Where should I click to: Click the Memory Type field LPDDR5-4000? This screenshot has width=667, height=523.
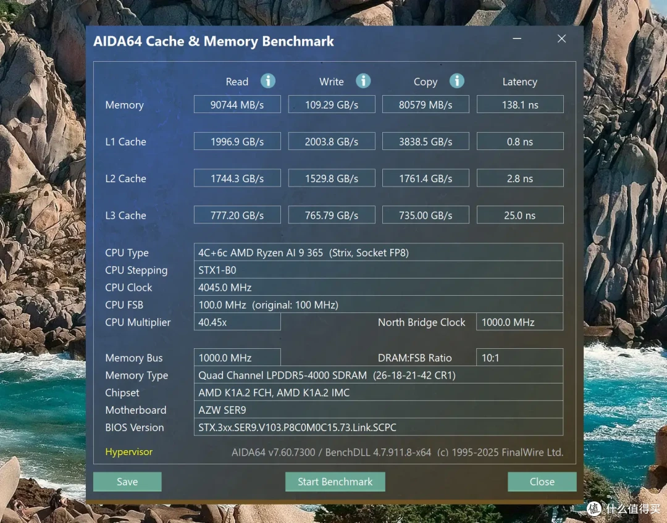(x=379, y=375)
